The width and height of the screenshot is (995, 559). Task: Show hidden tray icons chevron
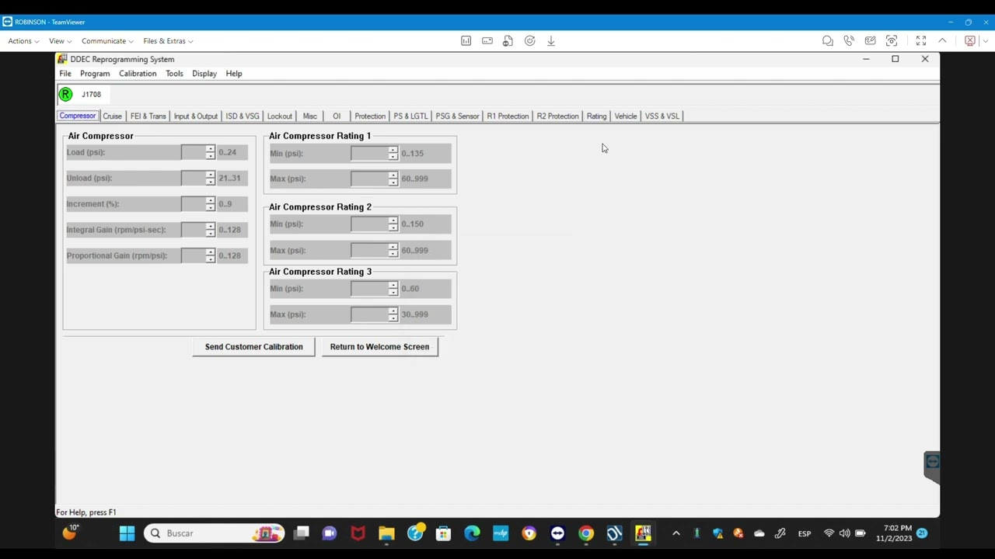point(676,533)
